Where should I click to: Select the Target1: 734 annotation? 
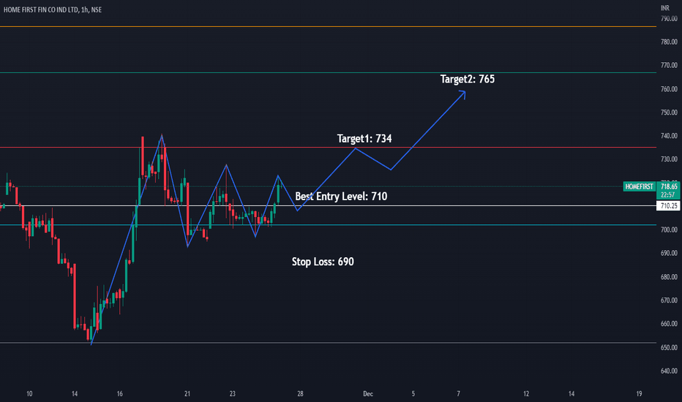(364, 139)
